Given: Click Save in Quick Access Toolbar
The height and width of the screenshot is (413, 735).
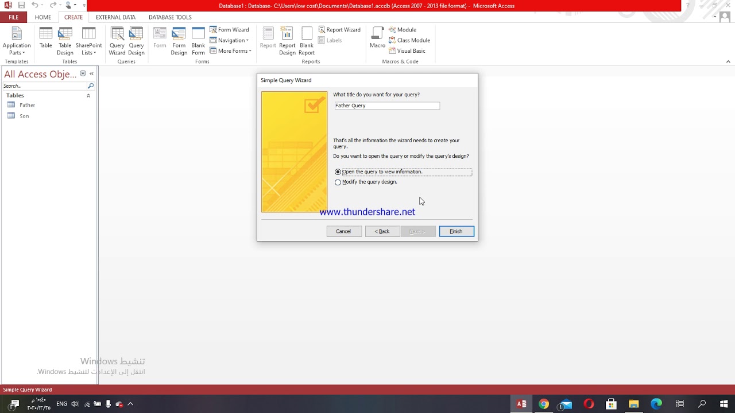Looking at the screenshot, I should pyautogui.click(x=21, y=5).
